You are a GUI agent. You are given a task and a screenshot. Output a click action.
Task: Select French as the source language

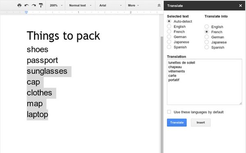pyautogui.click(x=169, y=31)
